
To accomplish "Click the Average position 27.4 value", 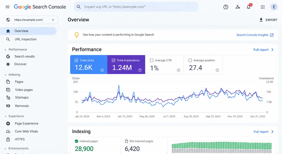I will [196, 68].
